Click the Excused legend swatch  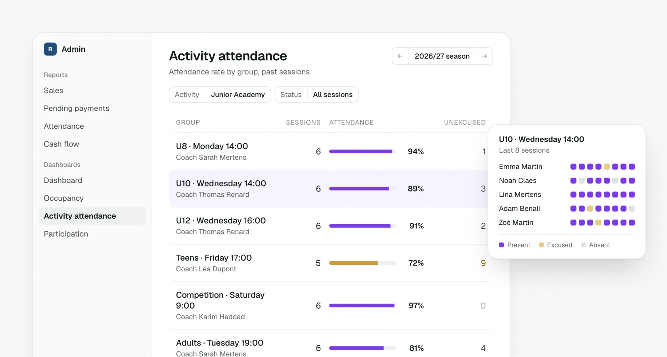coord(541,245)
